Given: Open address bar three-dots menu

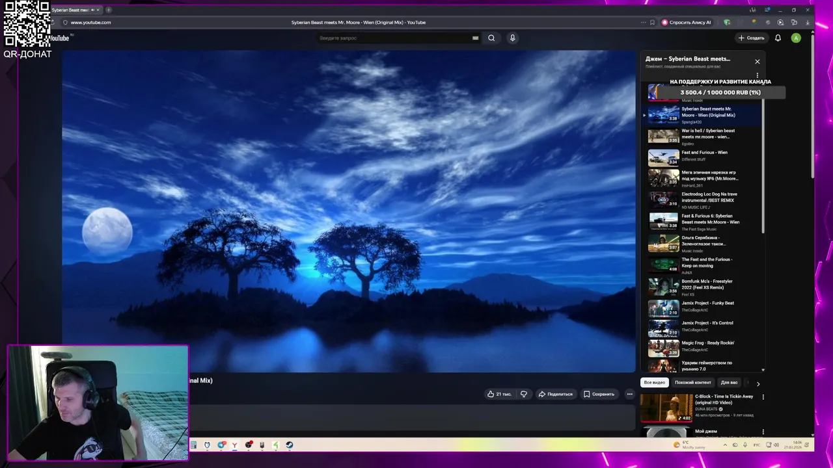Looking at the screenshot, I should [x=642, y=22].
